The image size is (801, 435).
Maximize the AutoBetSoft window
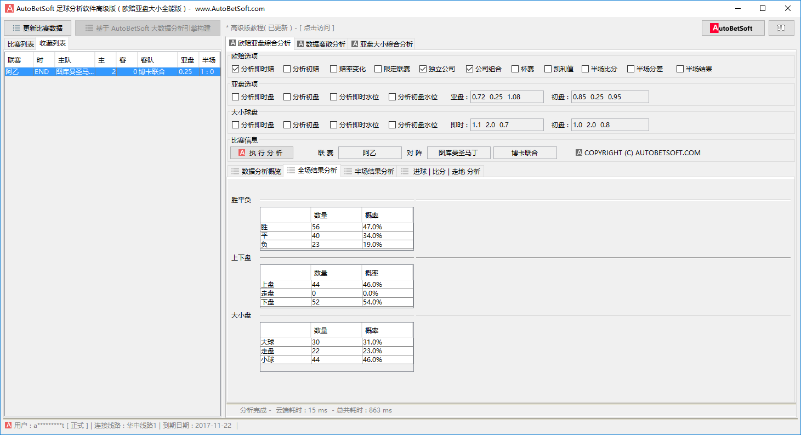click(x=763, y=8)
